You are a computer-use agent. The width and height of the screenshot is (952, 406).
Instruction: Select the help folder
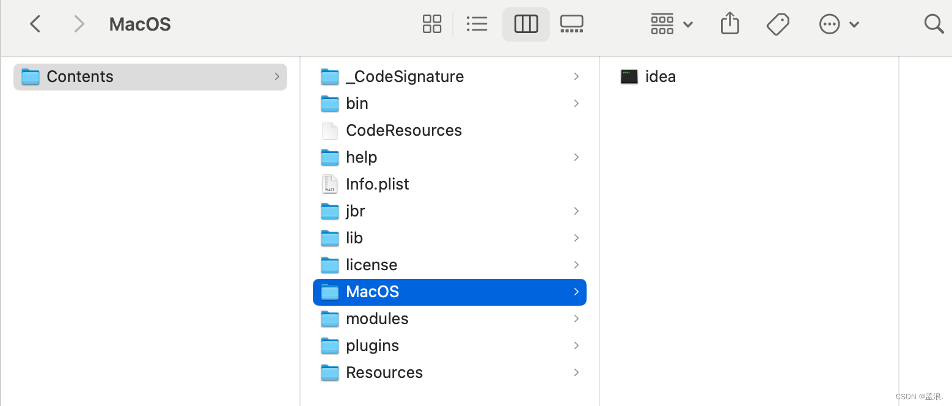coord(450,157)
